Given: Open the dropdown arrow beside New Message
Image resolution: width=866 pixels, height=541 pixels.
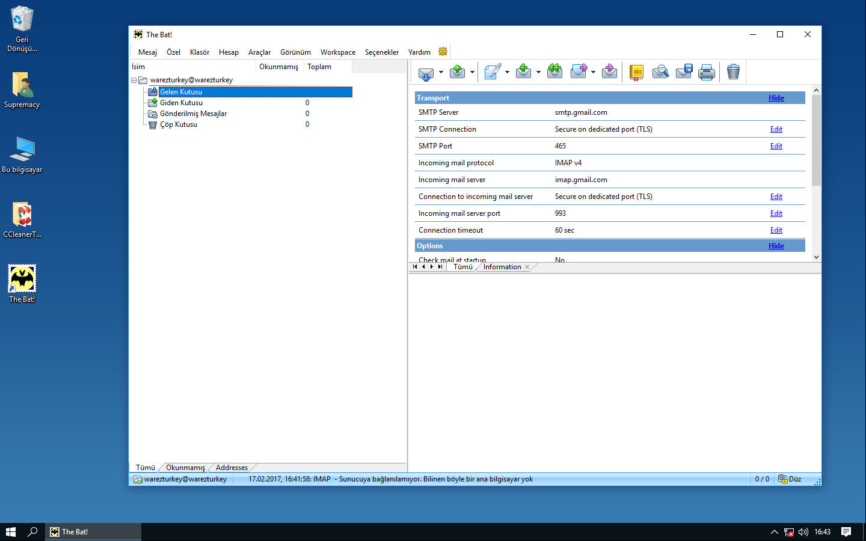Looking at the screenshot, I should point(507,72).
